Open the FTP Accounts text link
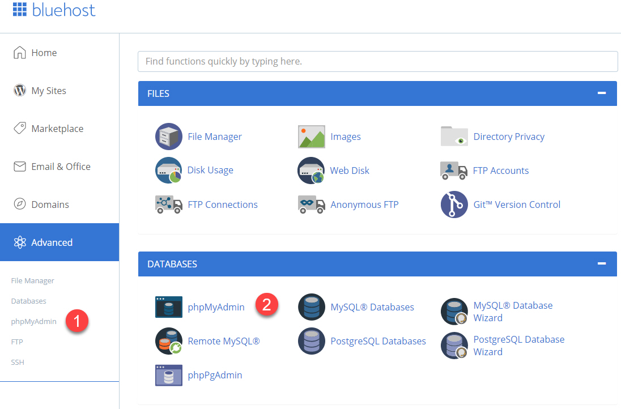The height and width of the screenshot is (409, 621). click(501, 171)
